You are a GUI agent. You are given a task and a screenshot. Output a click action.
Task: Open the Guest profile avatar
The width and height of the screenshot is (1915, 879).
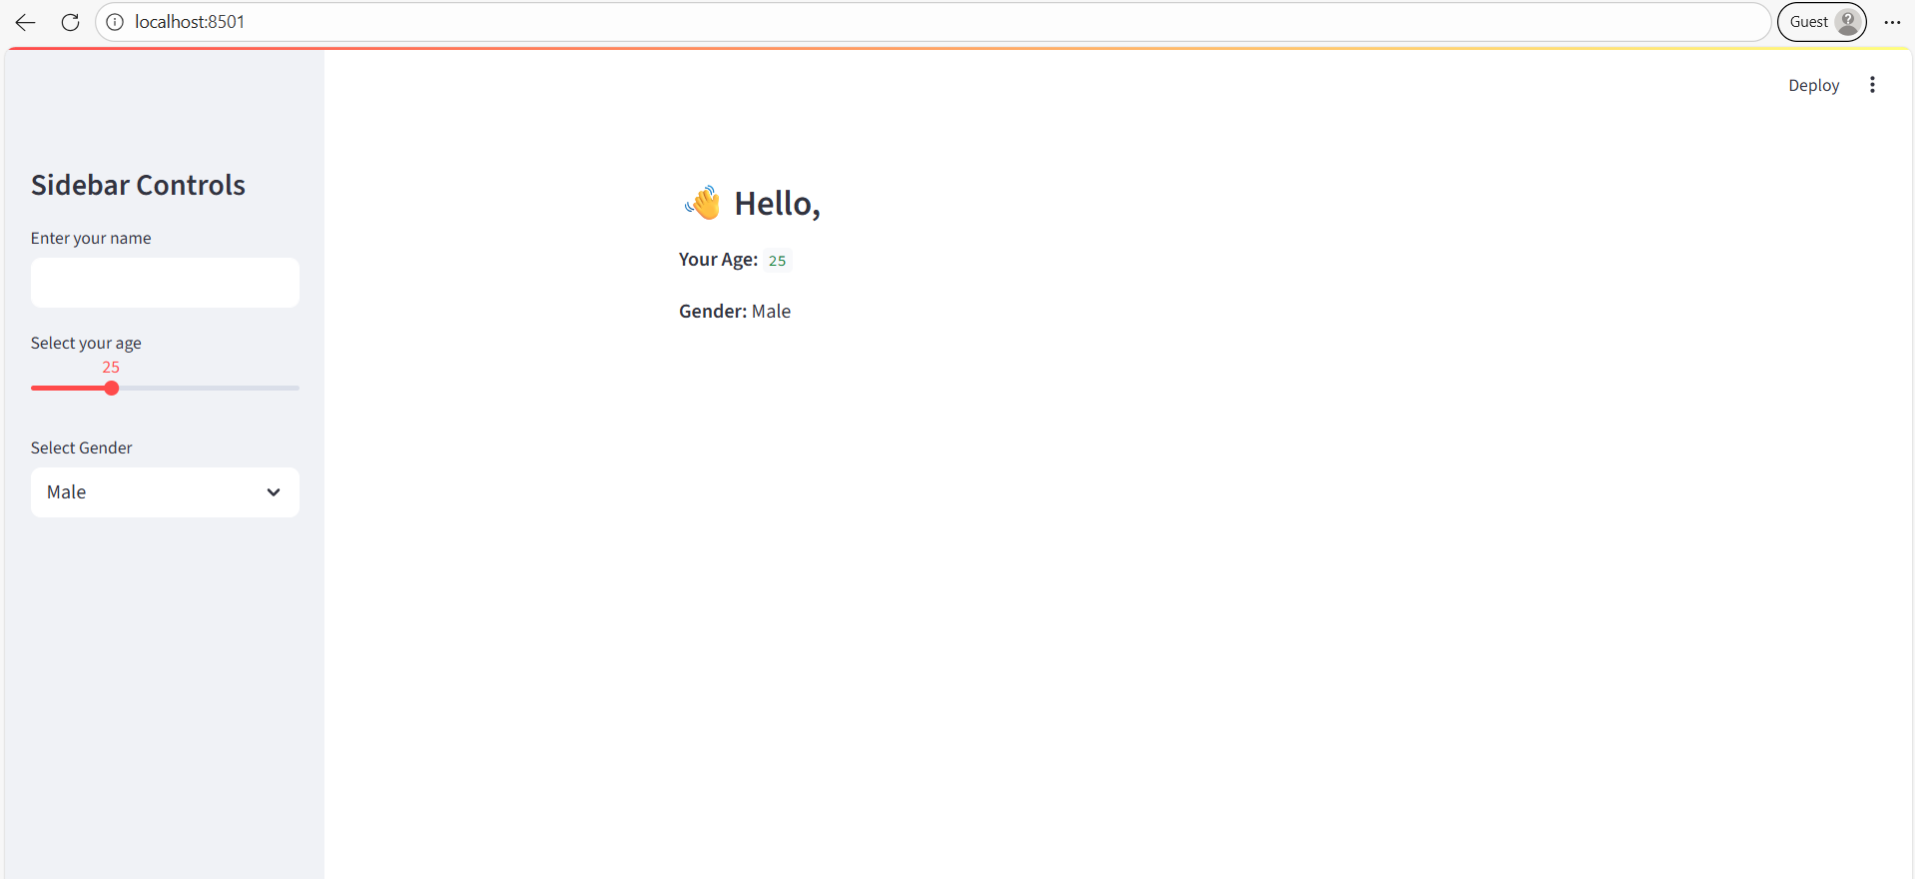(x=1847, y=22)
